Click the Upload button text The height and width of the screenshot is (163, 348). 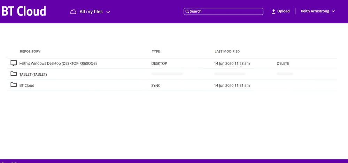283,11
